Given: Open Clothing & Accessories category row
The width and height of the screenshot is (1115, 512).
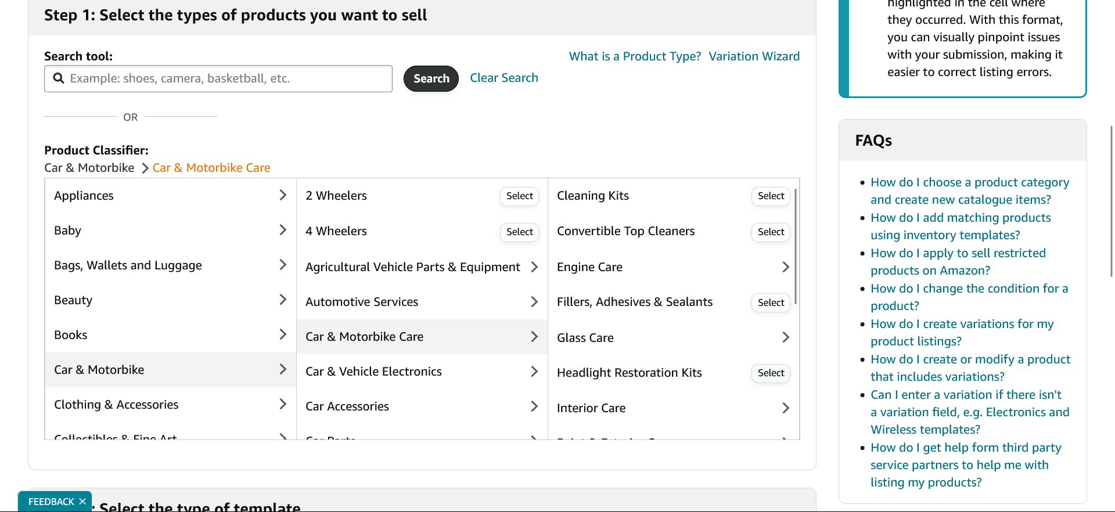Looking at the screenshot, I should (x=171, y=405).
